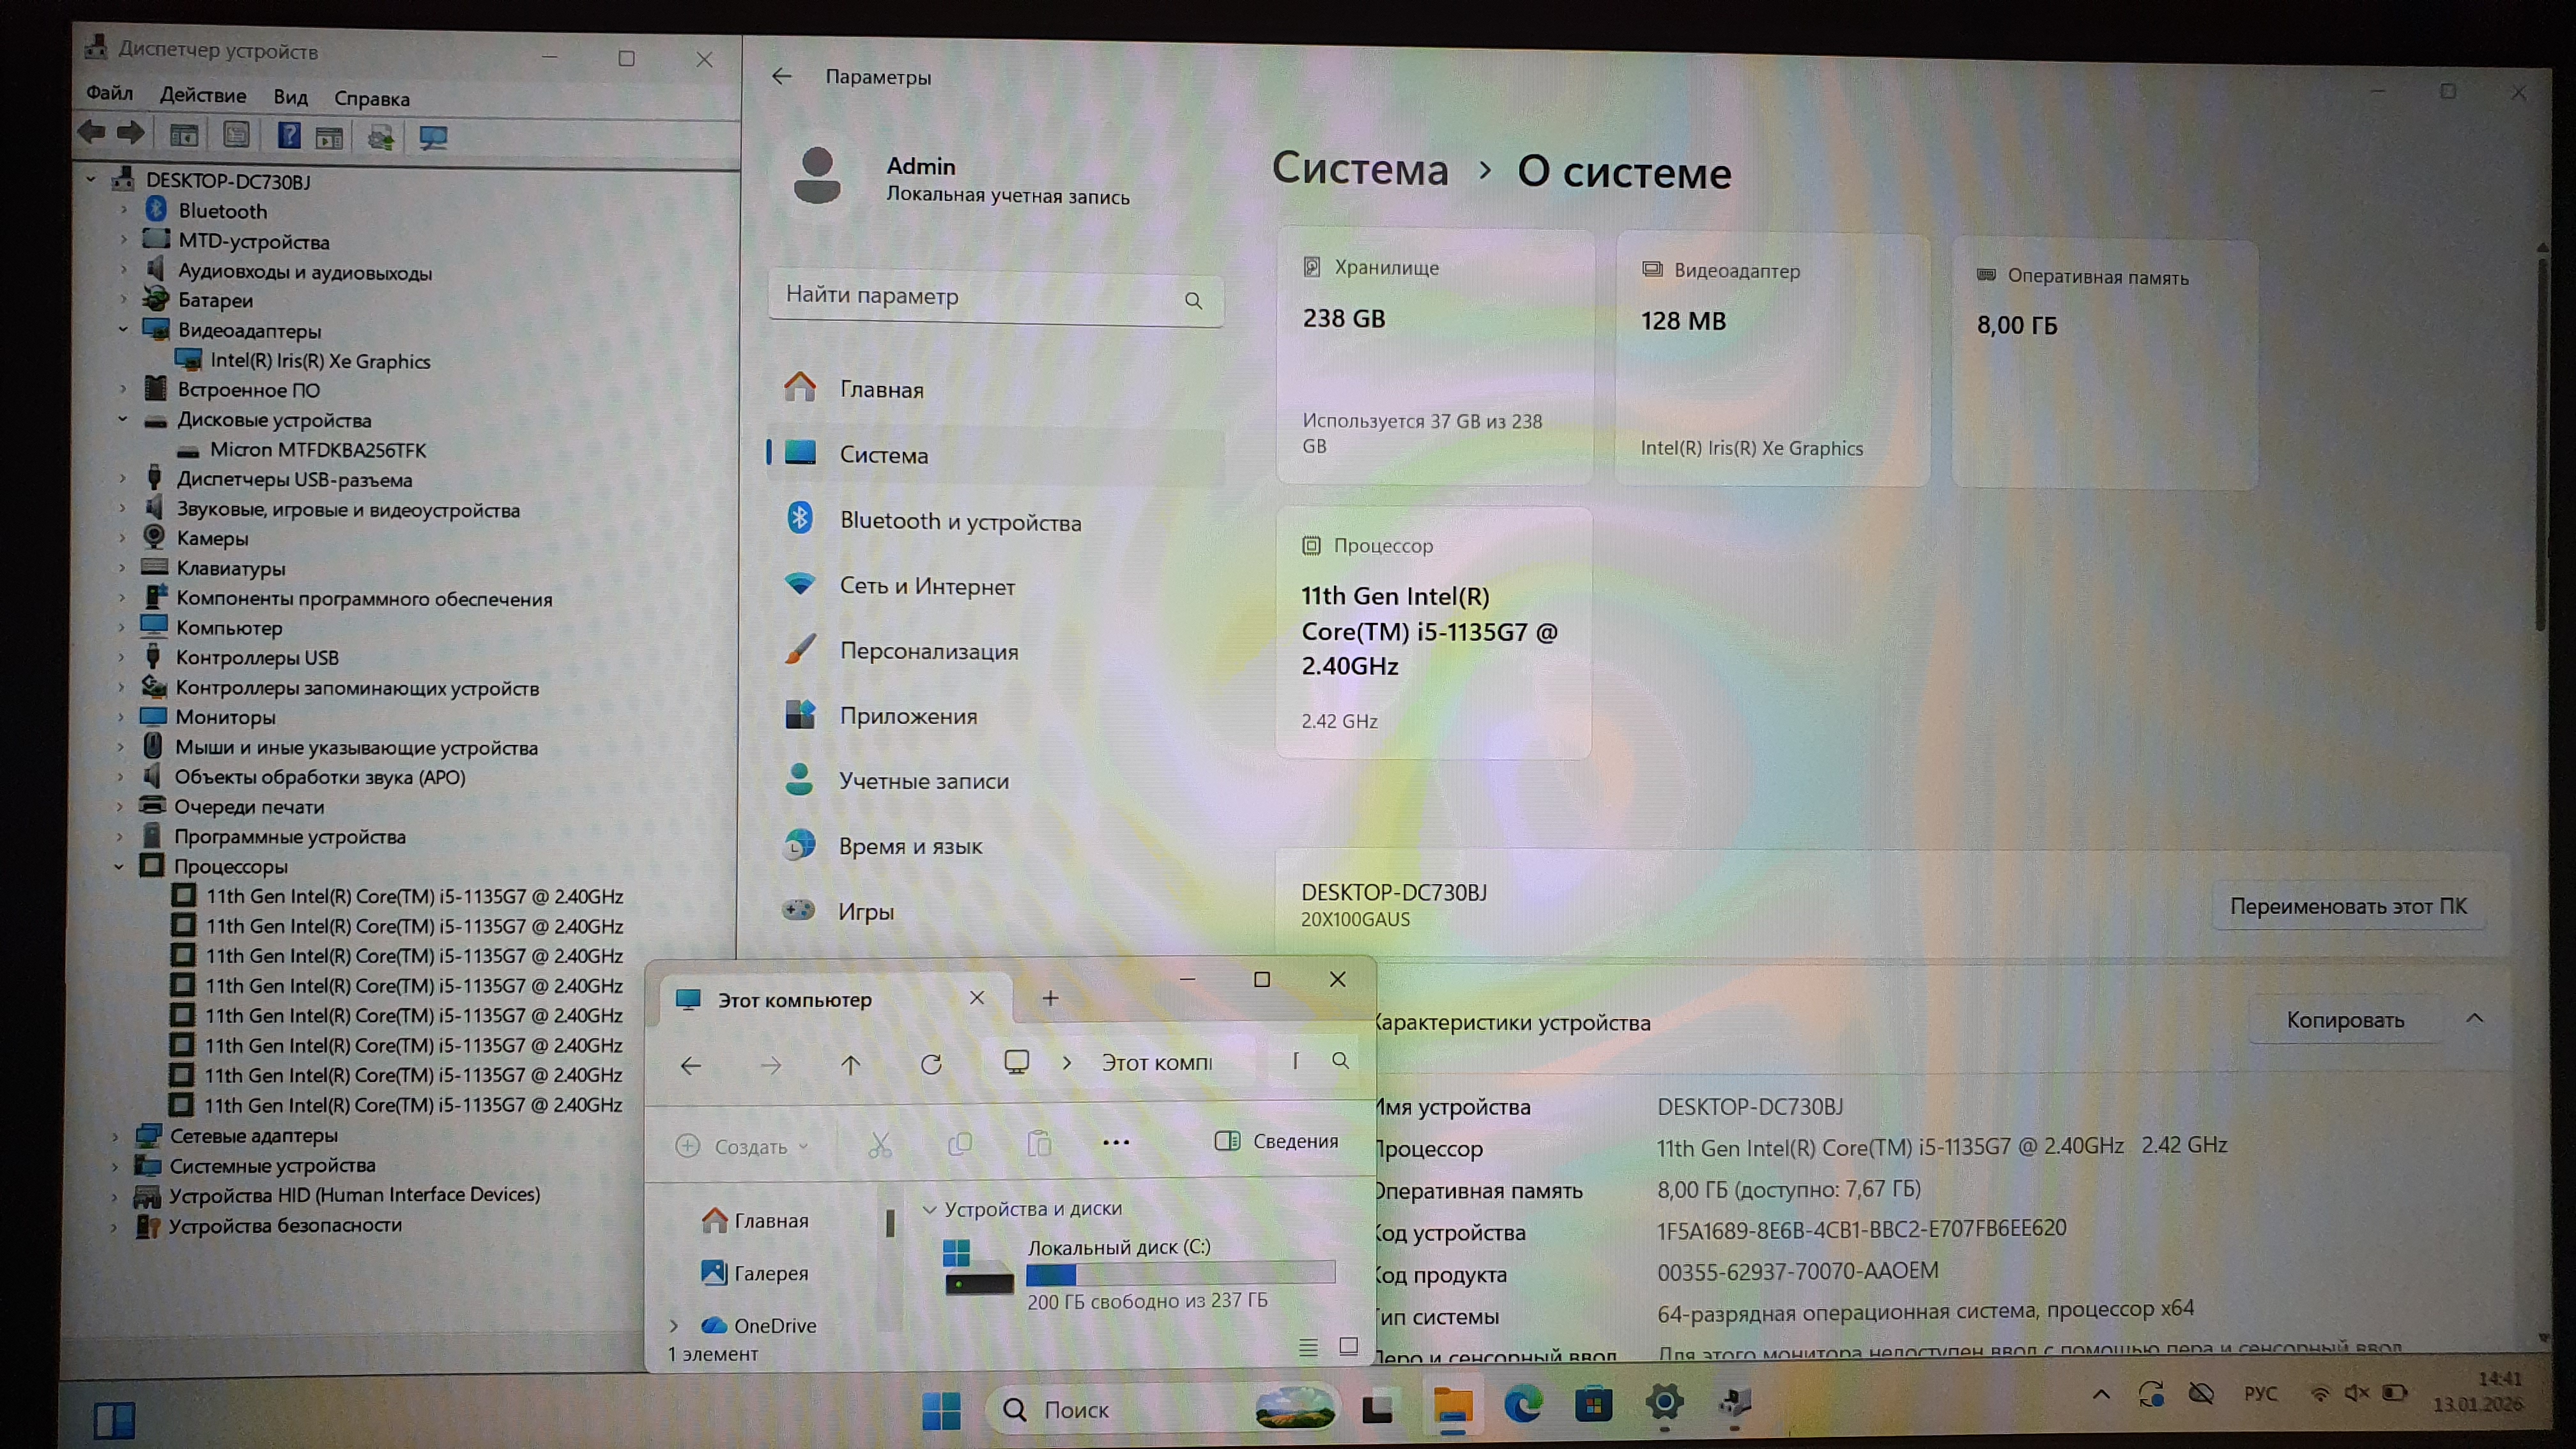
Task: Click the refresh icon in File Explorer
Action: tap(931, 1064)
